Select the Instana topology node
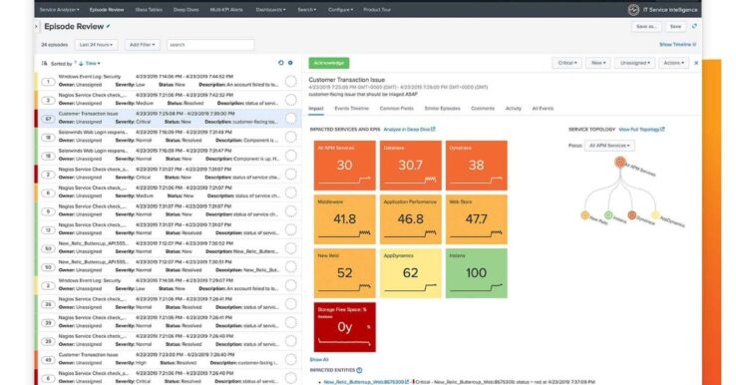 pyautogui.click(x=608, y=215)
